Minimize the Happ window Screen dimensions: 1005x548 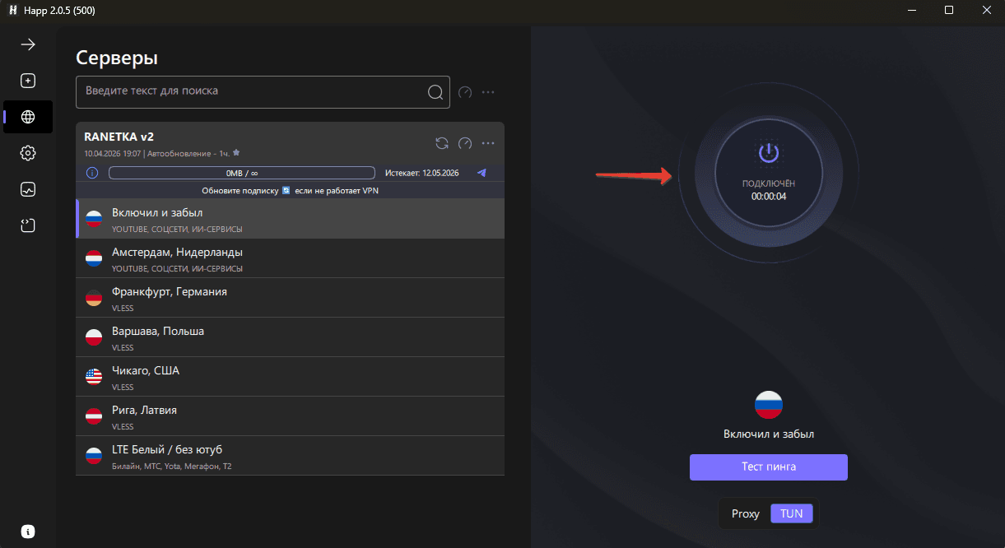911,10
